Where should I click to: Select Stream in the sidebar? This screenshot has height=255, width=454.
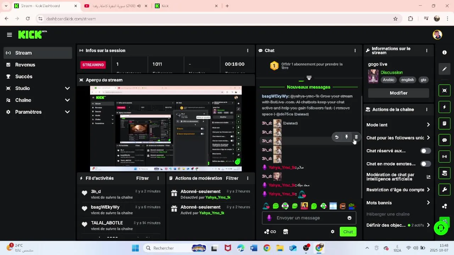pyautogui.click(x=38, y=53)
